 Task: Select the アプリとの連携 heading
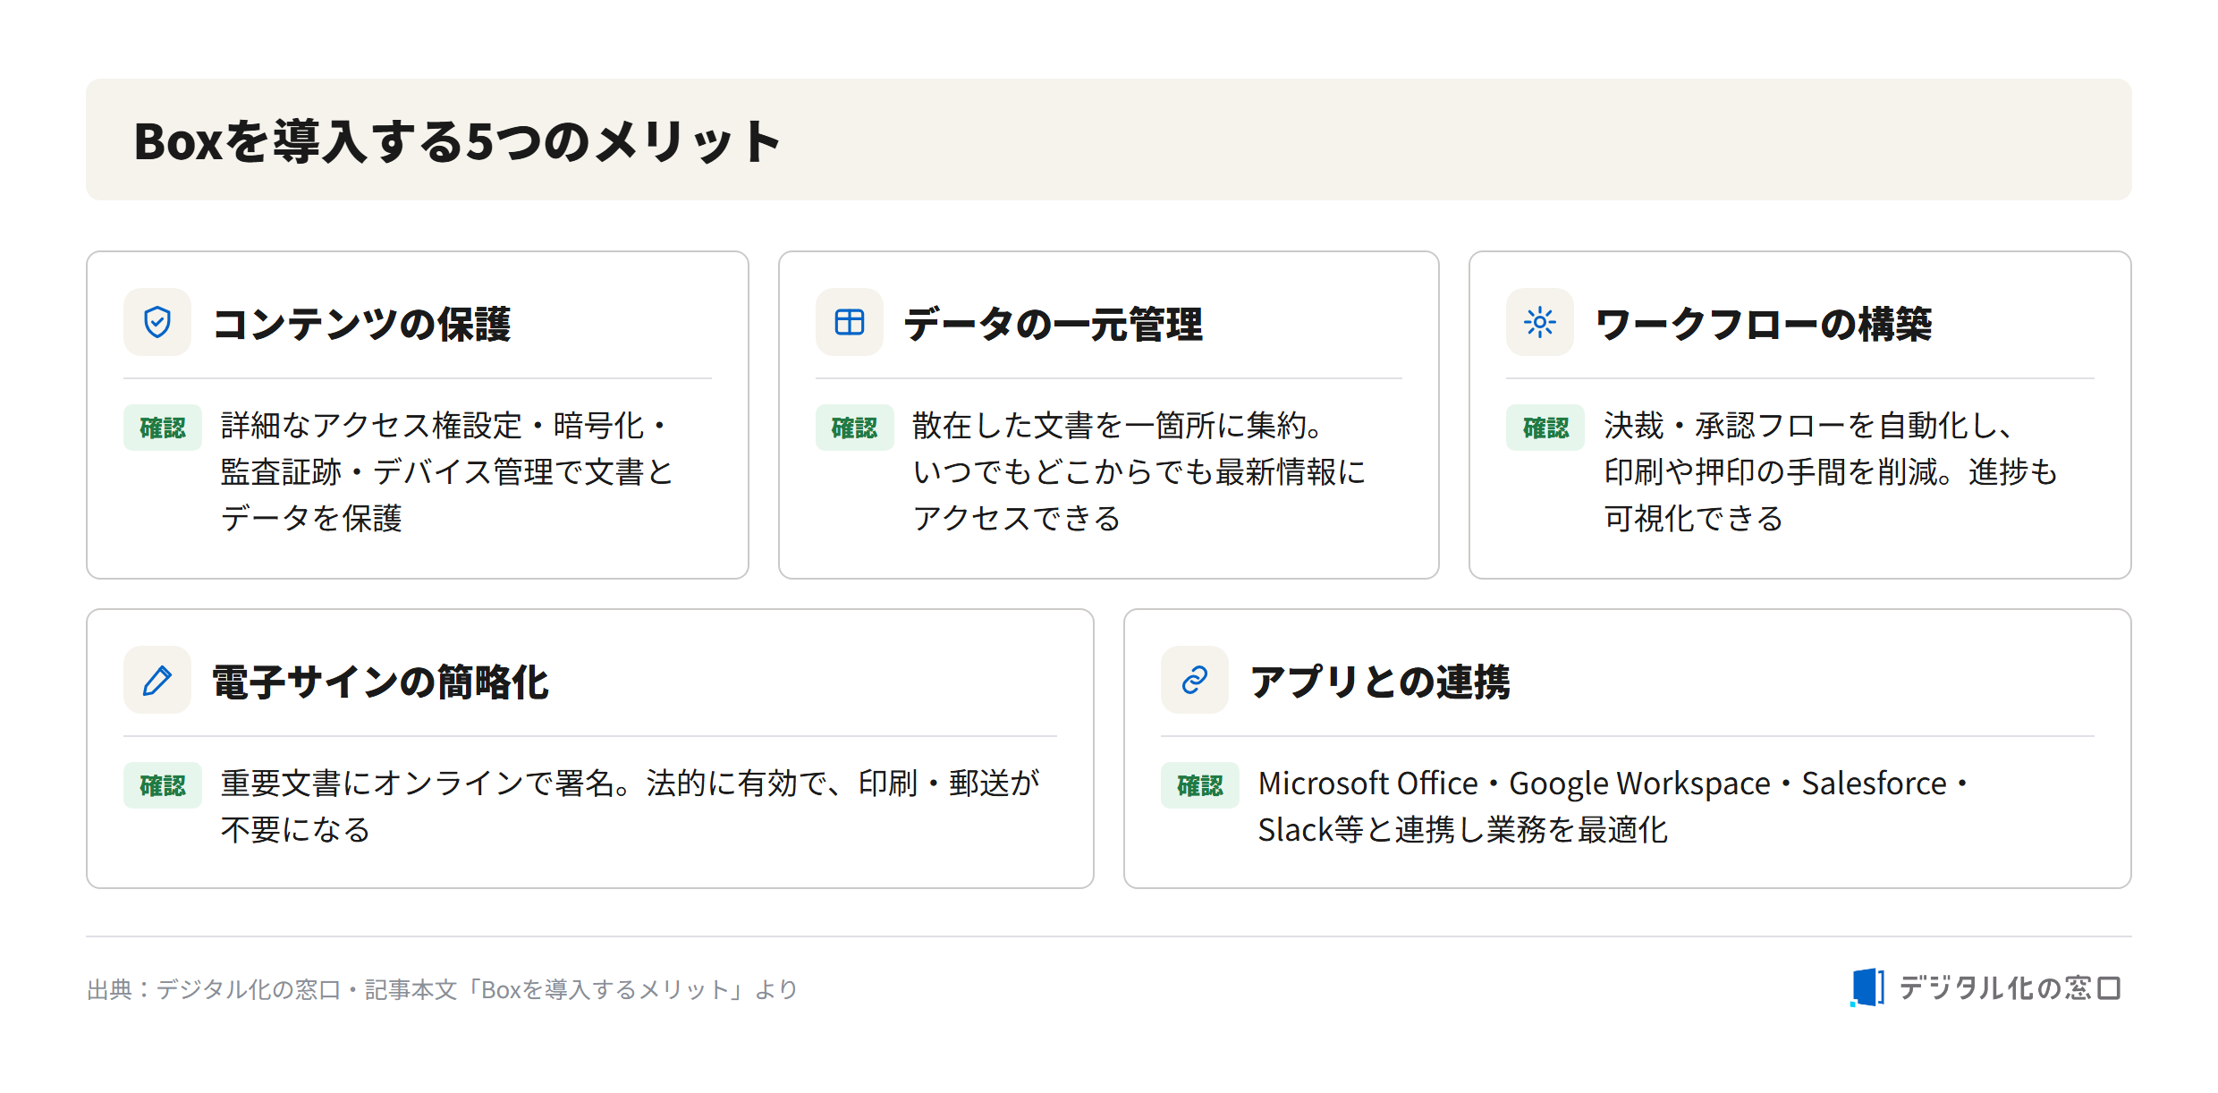(1380, 682)
